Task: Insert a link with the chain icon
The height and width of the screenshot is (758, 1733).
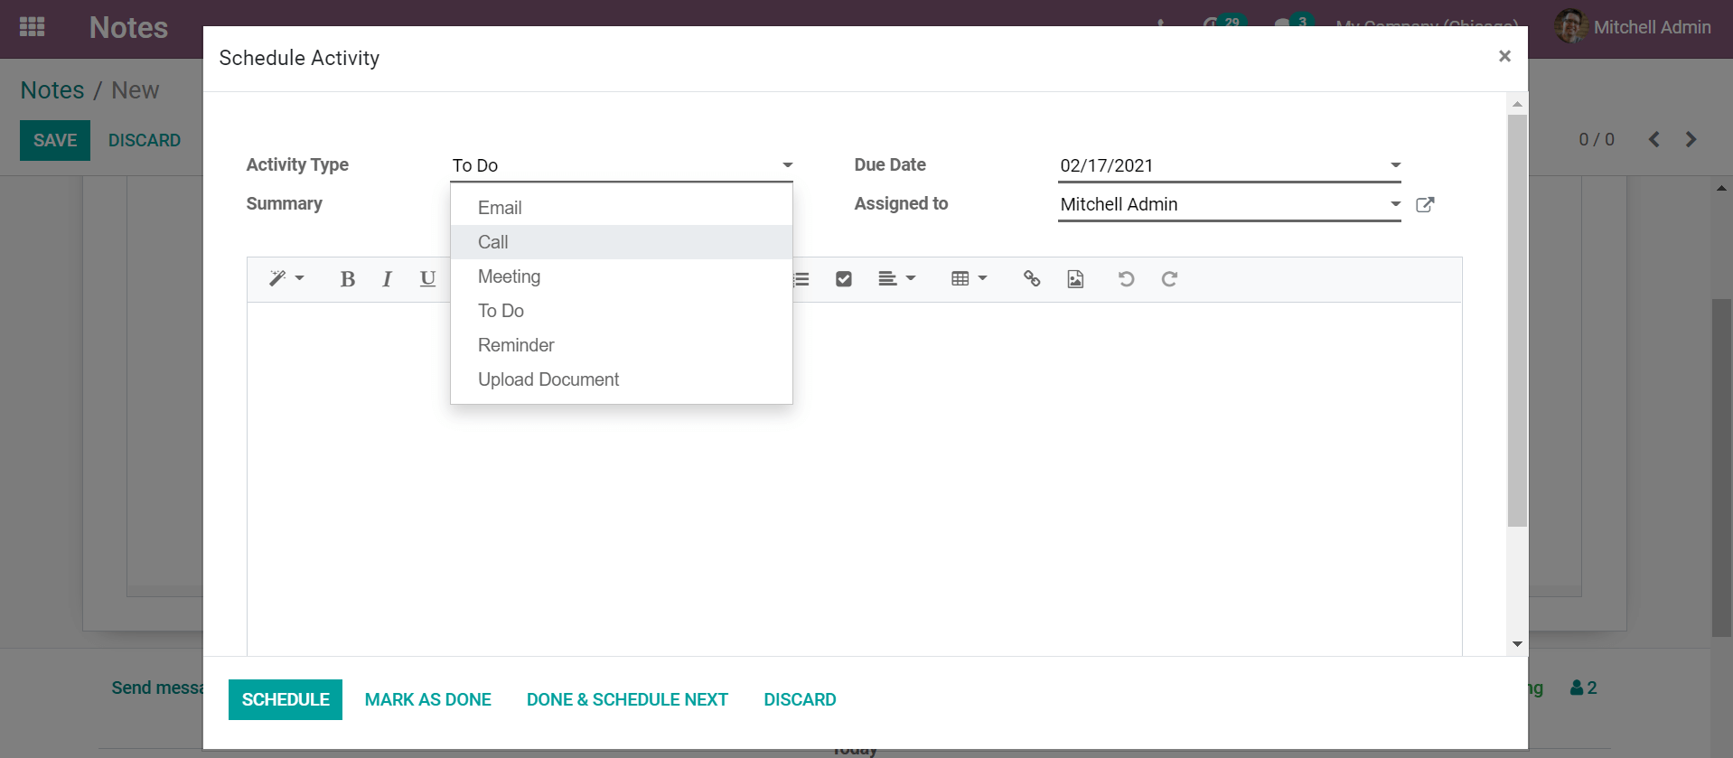Action: 1032,279
